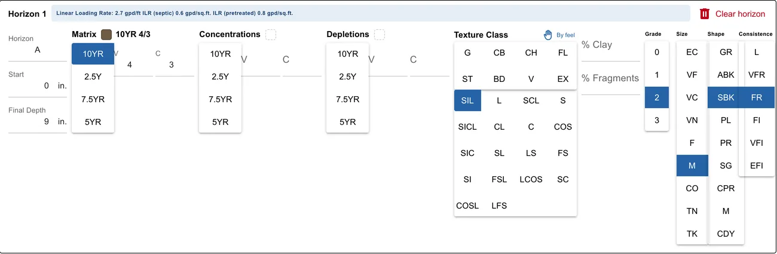Choose 7.5YR in the Concentrations hue list

coord(220,99)
